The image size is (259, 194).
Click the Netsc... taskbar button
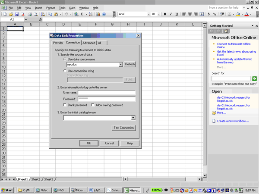click(44, 190)
